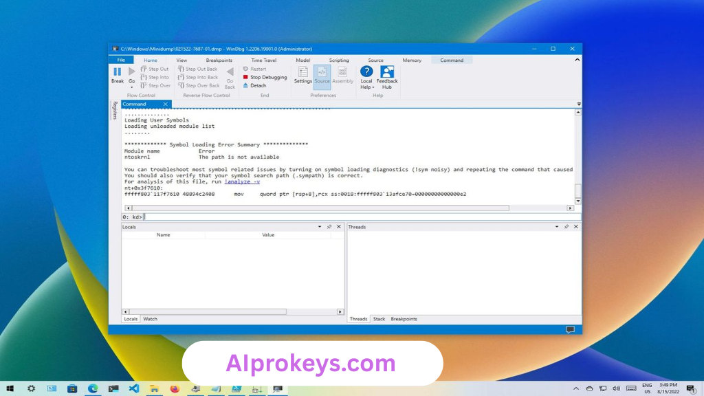Image resolution: width=704 pixels, height=396 pixels.
Task: Click Step Into Back
Action: (197, 77)
